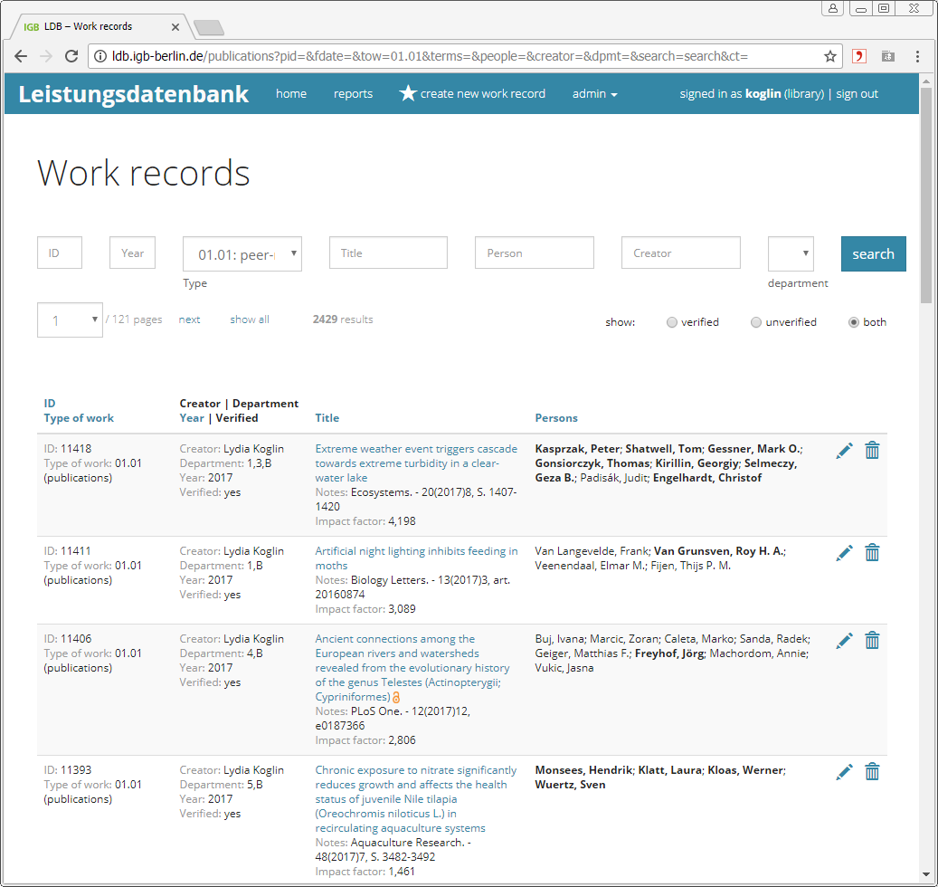The width and height of the screenshot is (938, 887).
Task: Go to reports in the navigation bar
Action: pos(353,94)
